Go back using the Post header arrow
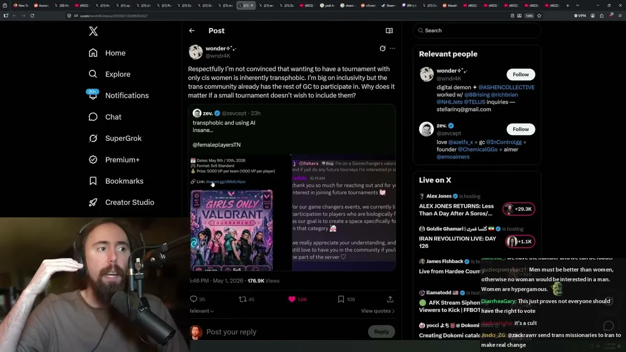 click(192, 30)
